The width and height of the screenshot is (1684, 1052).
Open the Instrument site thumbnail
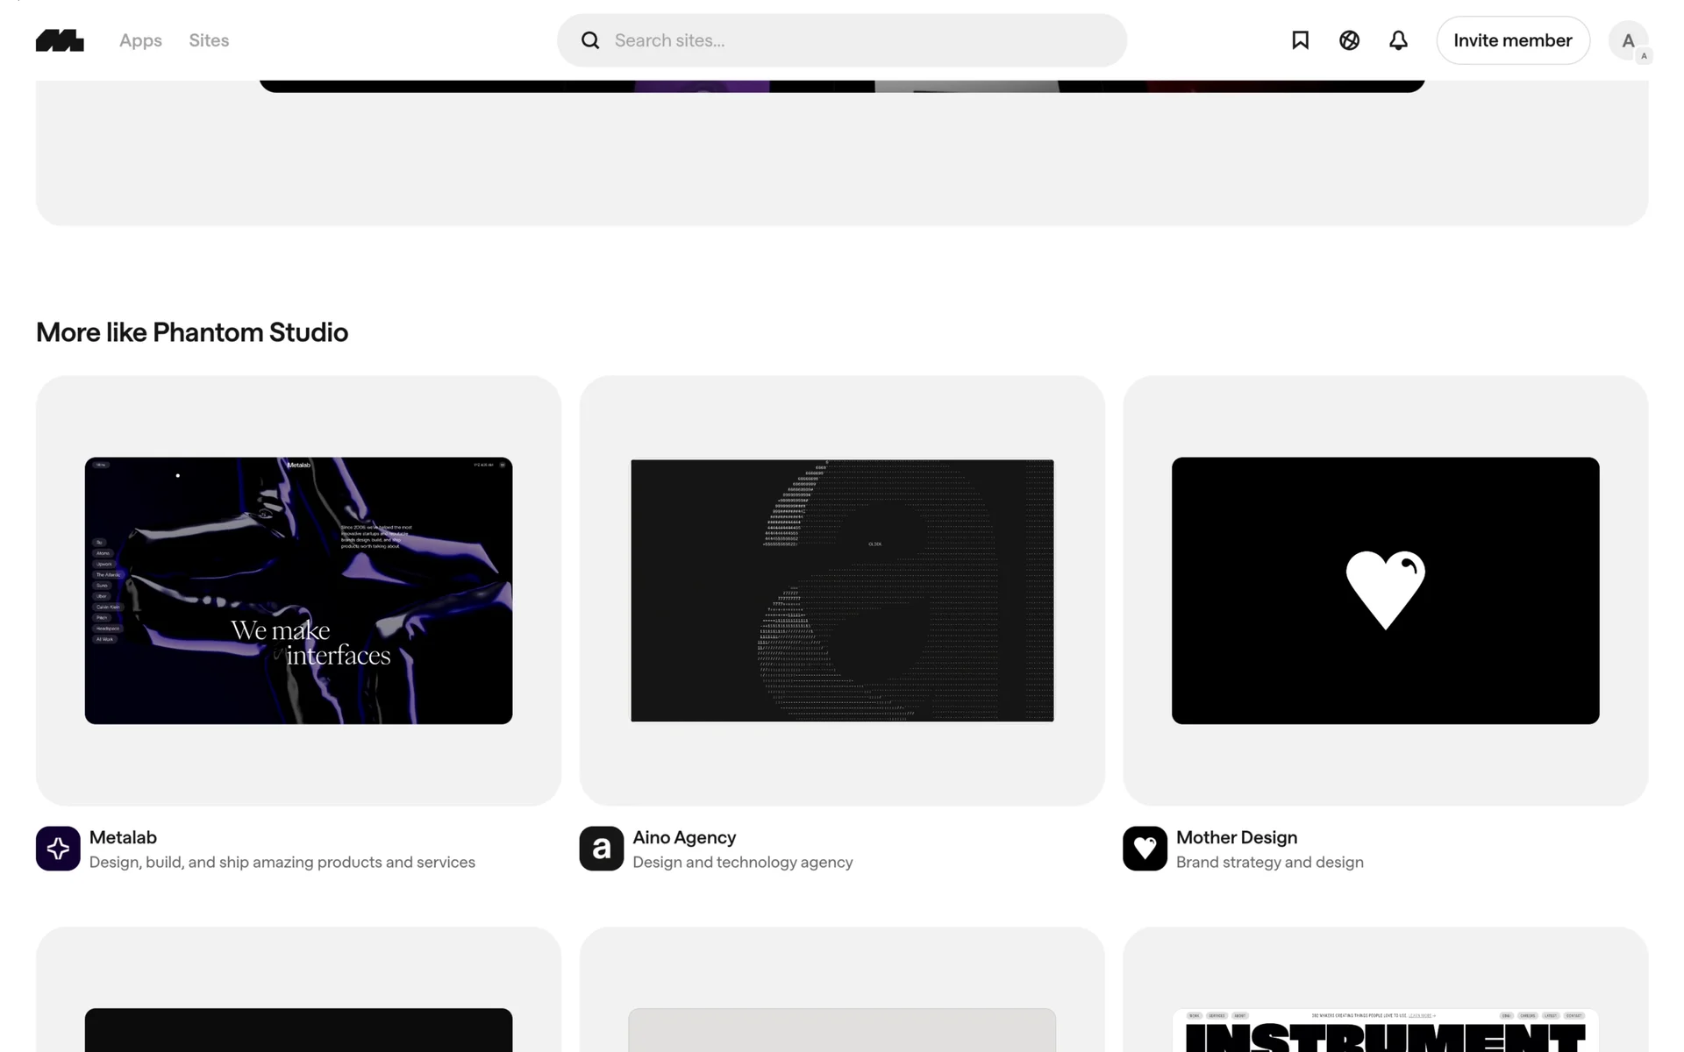[x=1385, y=1030]
